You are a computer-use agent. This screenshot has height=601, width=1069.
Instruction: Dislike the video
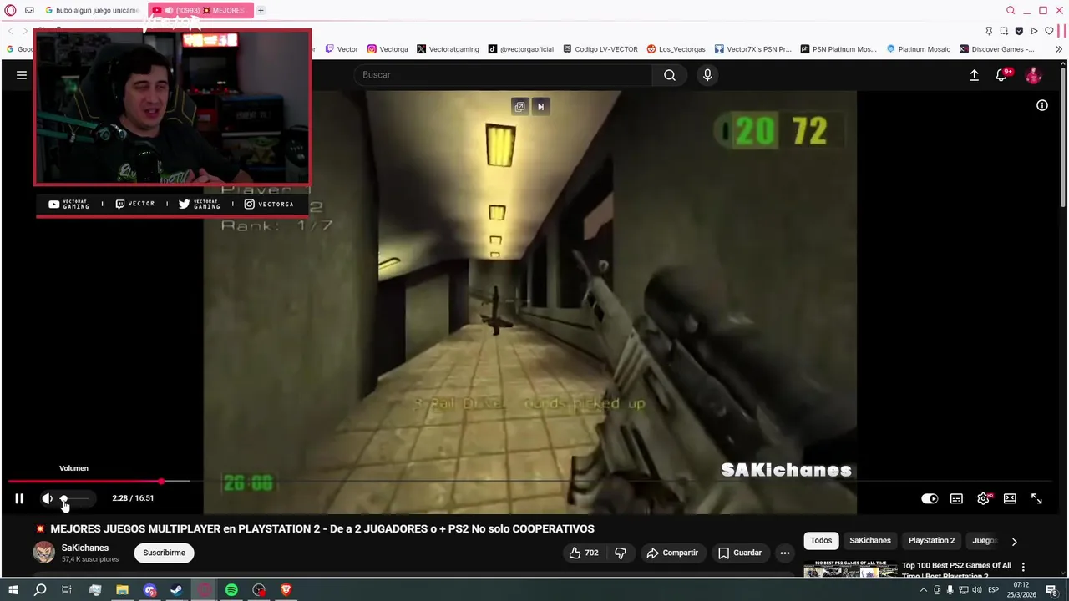pyautogui.click(x=620, y=553)
